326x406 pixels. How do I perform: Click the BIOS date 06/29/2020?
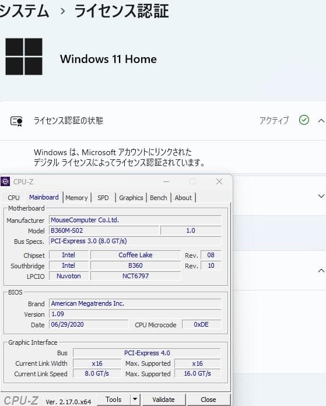(89, 324)
